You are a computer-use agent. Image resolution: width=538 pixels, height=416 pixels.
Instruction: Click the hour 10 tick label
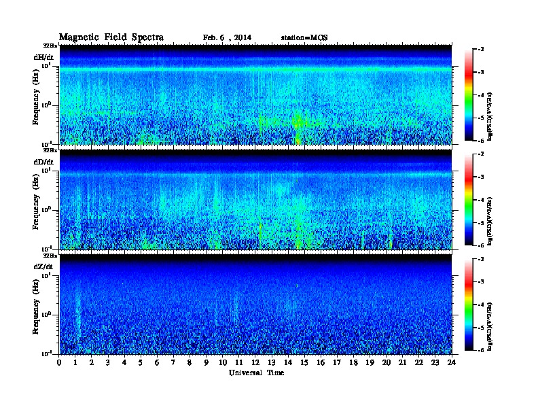click(223, 362)
